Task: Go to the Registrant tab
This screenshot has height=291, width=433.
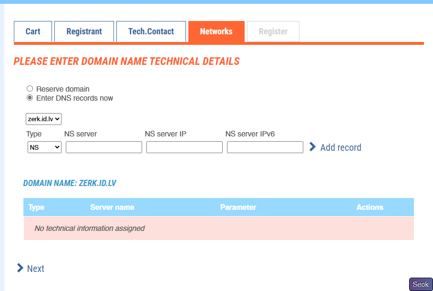Action: 84,31
